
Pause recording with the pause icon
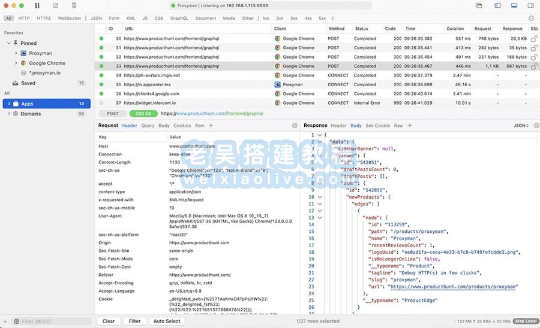(x=37, y=5)
